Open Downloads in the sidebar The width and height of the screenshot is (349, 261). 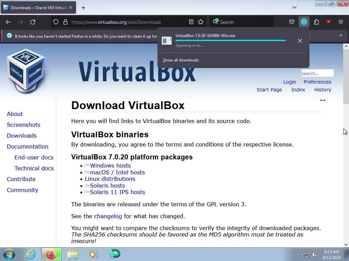[21, 136]
